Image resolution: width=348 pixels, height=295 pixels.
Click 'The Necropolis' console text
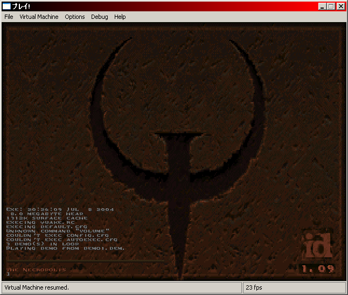pos(36,270)
